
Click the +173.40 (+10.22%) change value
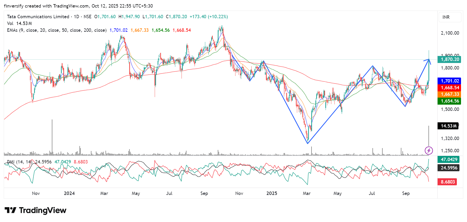[209, 17]
